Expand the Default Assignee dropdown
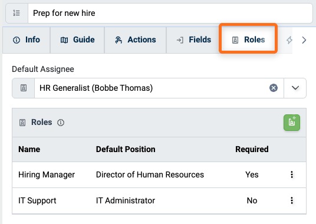 [x=295, y=88]
